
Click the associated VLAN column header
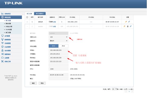click(x=62, y=17)
